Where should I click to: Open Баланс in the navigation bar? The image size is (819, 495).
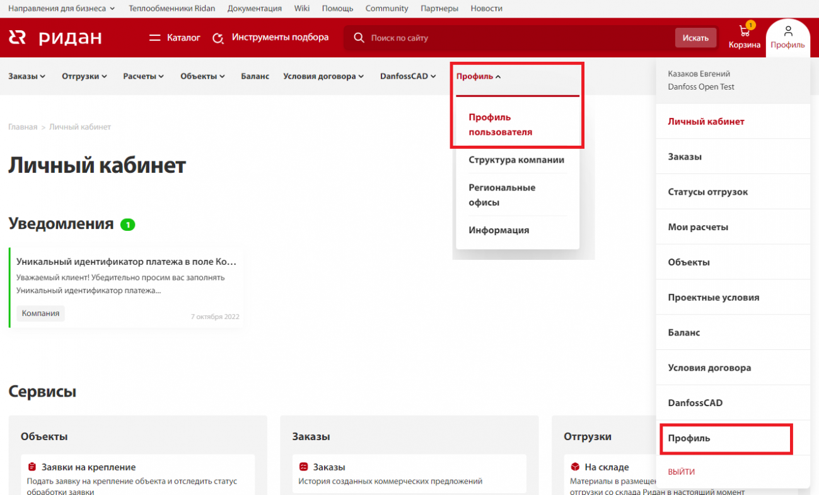(x=255, y=76)
